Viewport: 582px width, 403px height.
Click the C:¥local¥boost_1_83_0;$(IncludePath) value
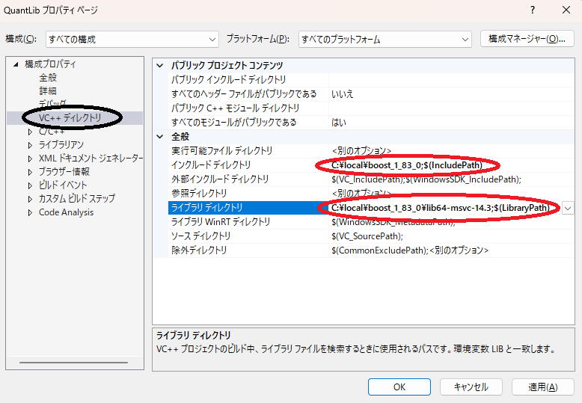[x=407, y=165]
